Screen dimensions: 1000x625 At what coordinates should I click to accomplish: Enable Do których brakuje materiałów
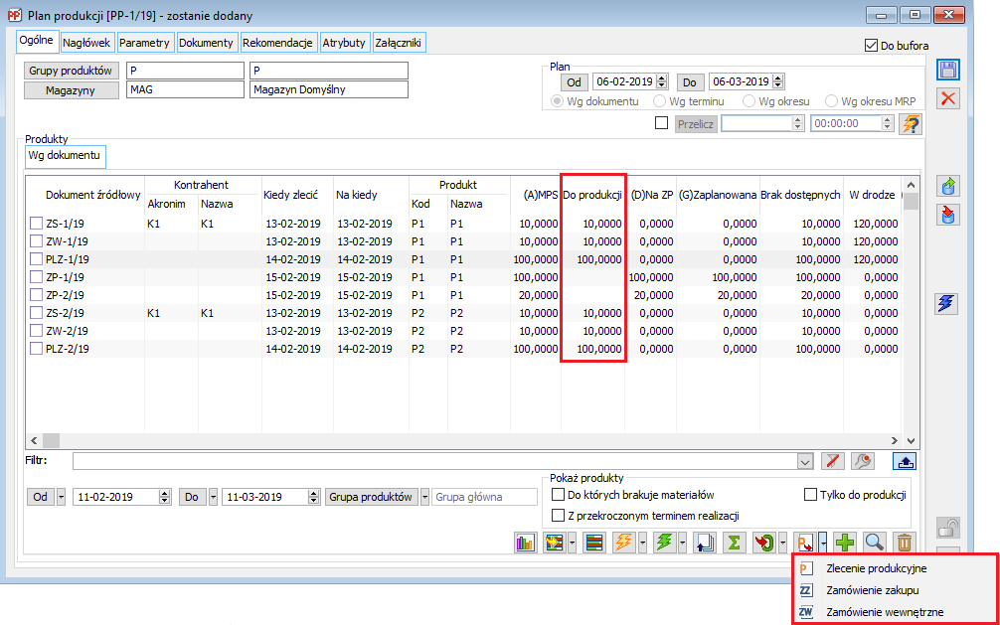tap(558, 494)
